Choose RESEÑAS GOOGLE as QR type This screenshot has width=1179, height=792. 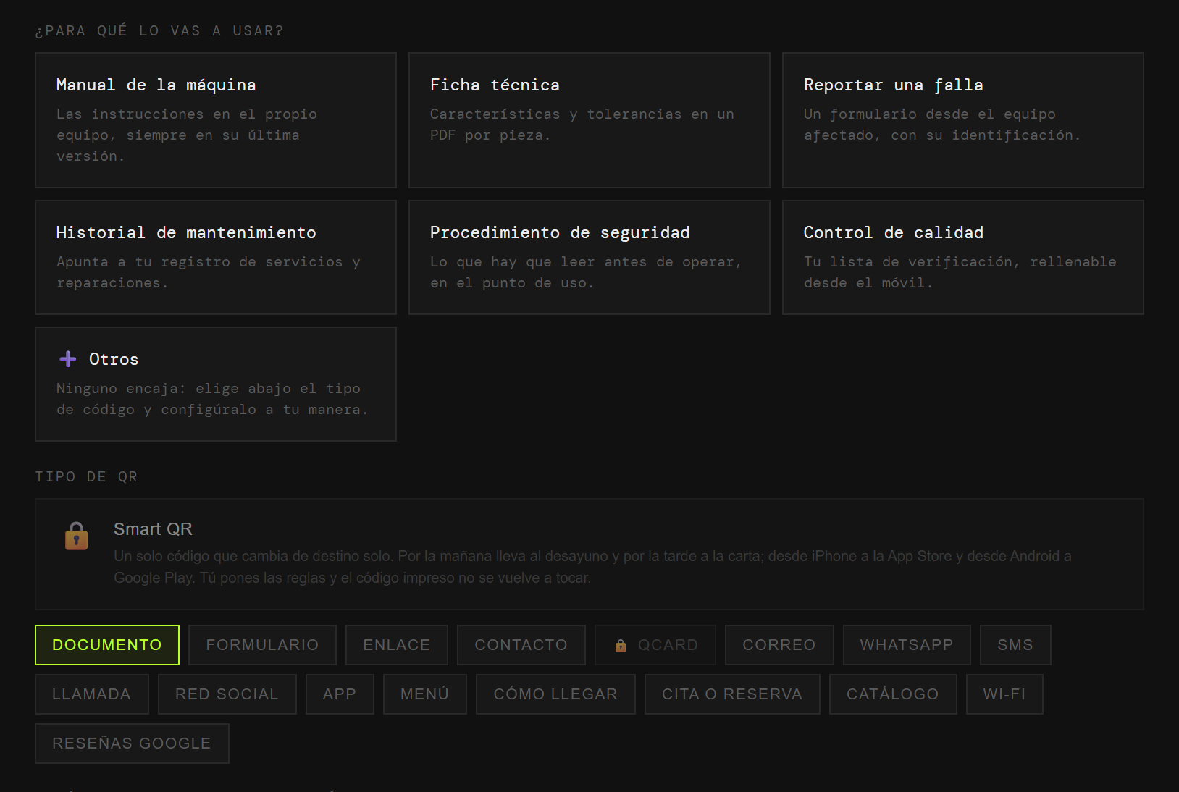132,743
